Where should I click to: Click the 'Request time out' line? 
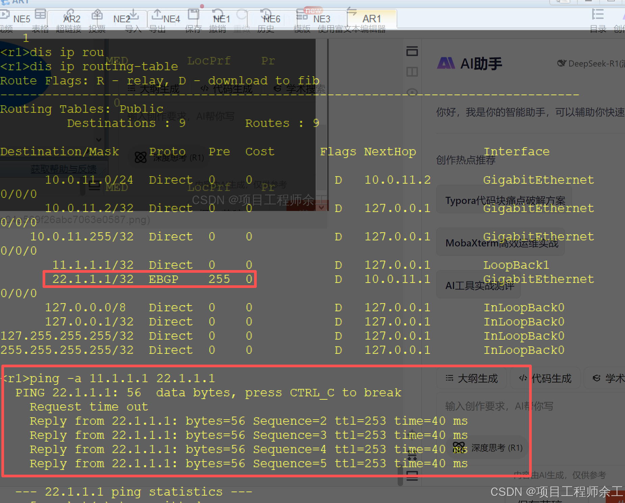pyautogui.click(x=89, y=406)
